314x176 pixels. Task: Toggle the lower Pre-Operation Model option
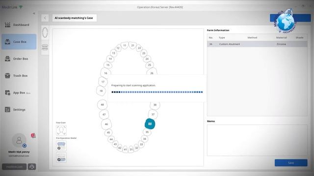61,157
